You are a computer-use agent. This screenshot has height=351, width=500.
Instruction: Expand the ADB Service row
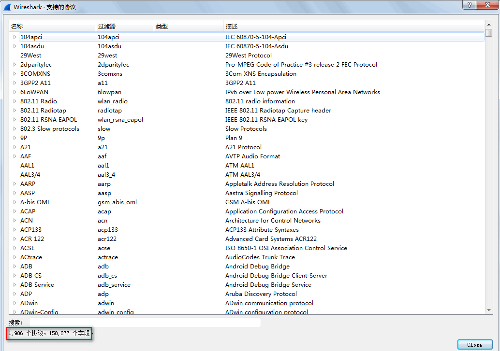click(x=15, y=285)
